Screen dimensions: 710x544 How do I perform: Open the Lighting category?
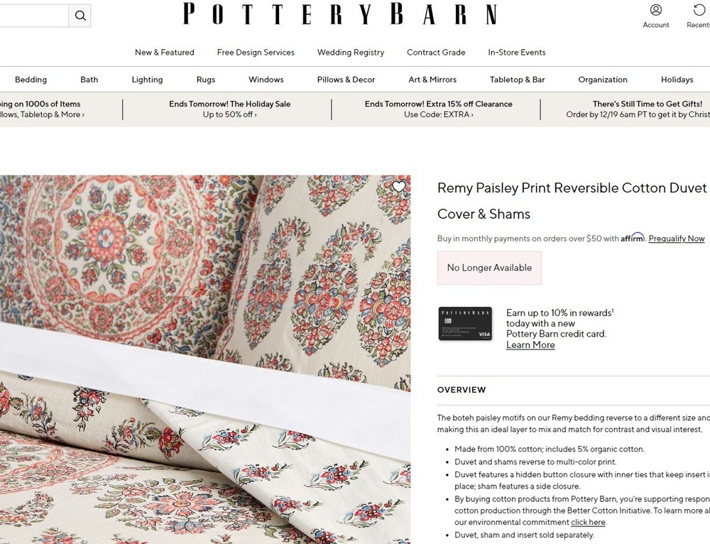point(147,80)
